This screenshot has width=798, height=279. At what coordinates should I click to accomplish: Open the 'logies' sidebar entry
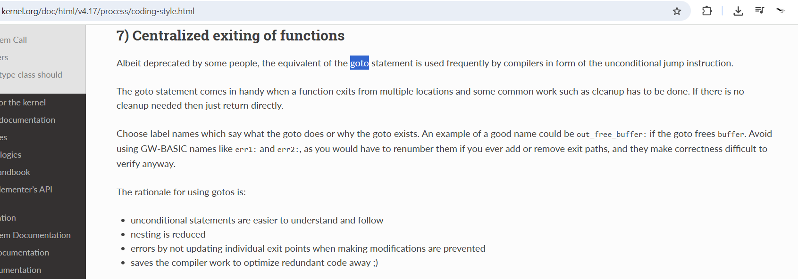tap(11, 155)
